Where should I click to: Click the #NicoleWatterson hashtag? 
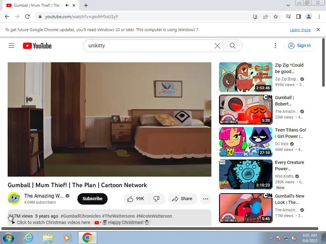[154, 216]
